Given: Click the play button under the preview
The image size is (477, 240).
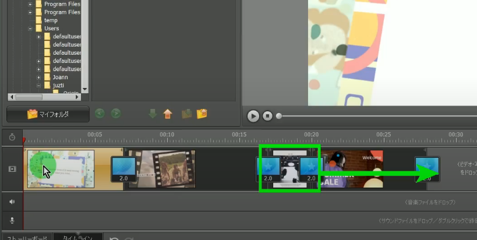Looking at the screenshot, I should point(253,116).
